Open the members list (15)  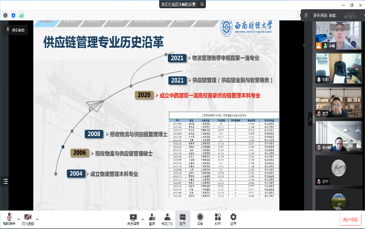(167, 218)
